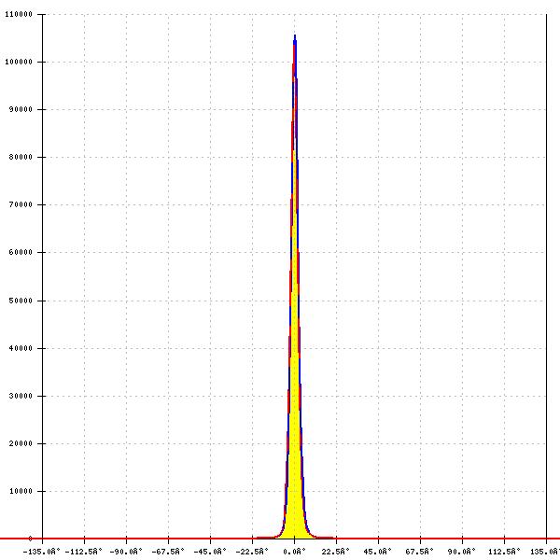The width and height of the screenshot is (560, 560).
Task: Click the -67.5 x-axis label
Action: point(168,552)
